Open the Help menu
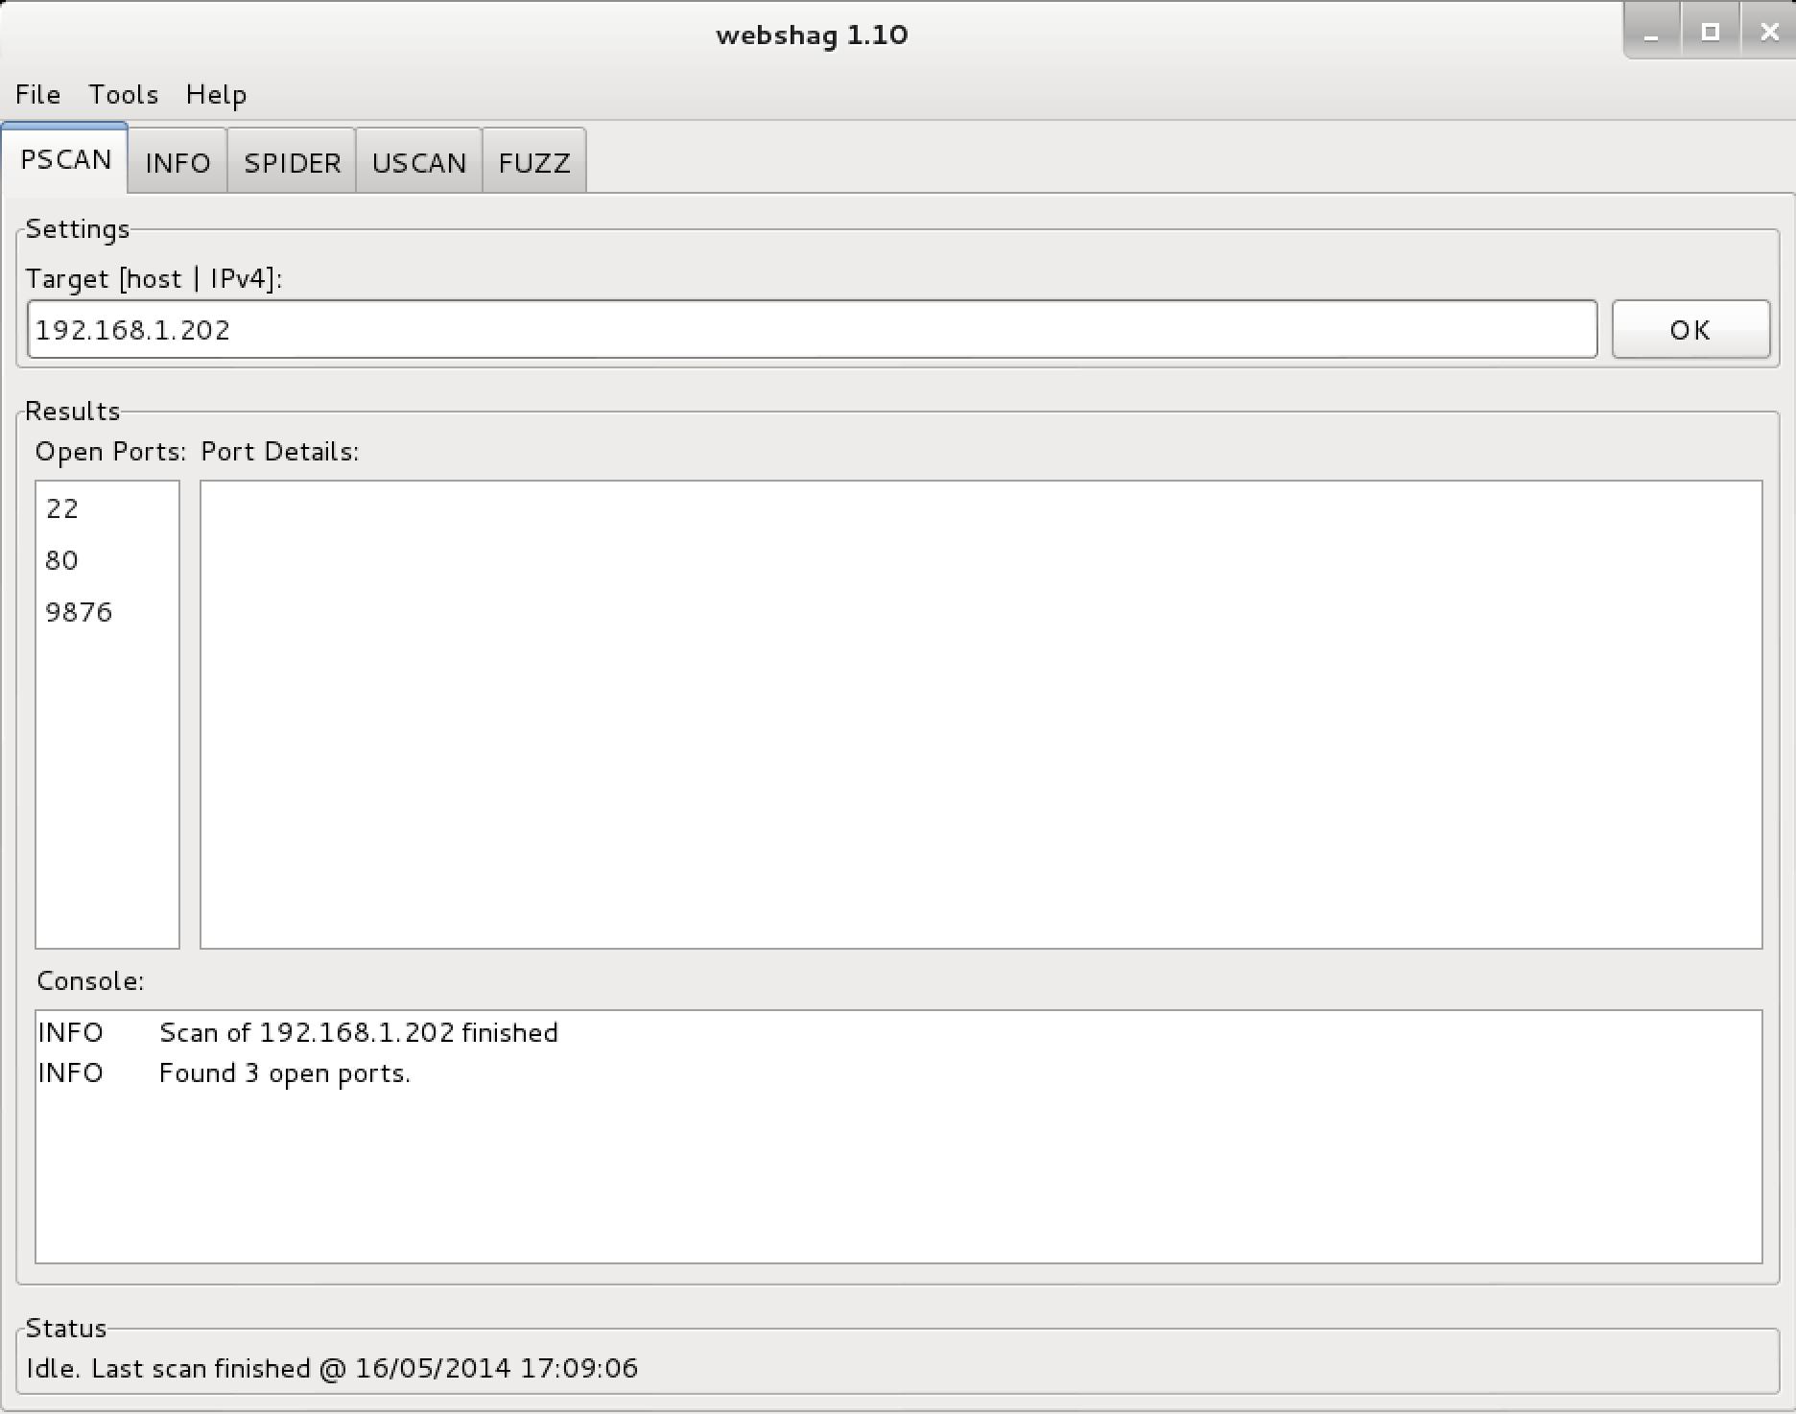The height and width of the screenshot is (1414, 1796). 216,94
